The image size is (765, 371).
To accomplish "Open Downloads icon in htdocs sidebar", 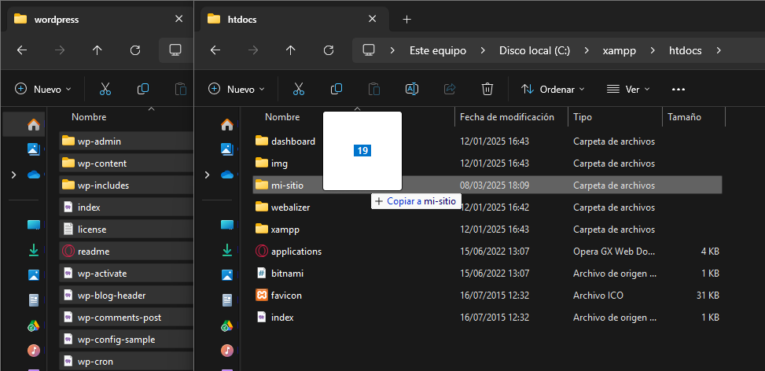I will click(x=227, y=250).
